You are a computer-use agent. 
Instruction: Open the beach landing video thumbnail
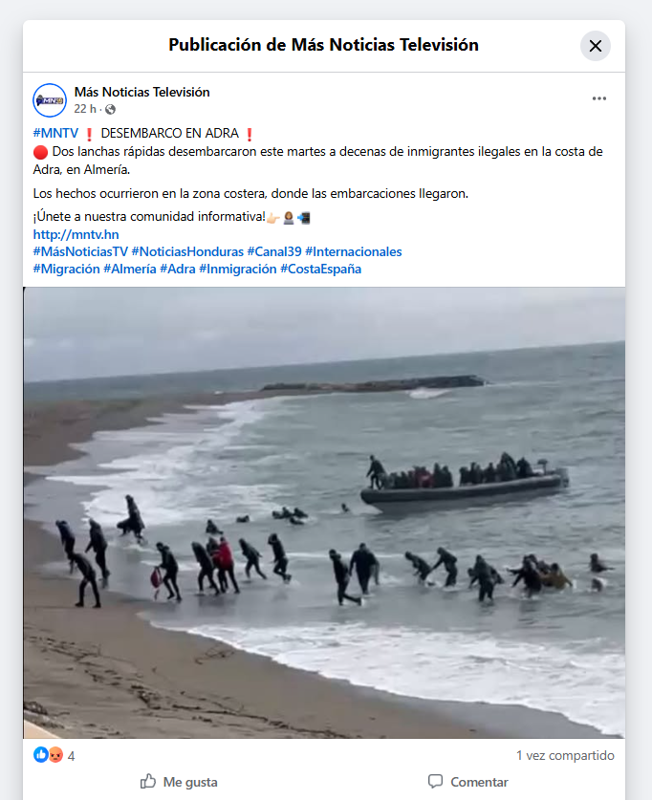[324, 512]
